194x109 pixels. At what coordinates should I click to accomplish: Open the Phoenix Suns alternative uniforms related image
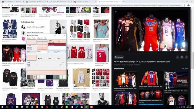click(126, 79)
